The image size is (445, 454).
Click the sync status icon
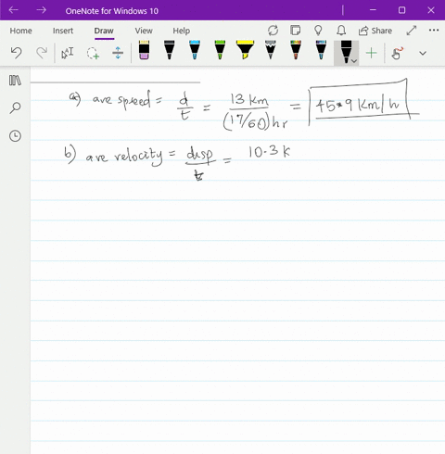click(273, 31)
